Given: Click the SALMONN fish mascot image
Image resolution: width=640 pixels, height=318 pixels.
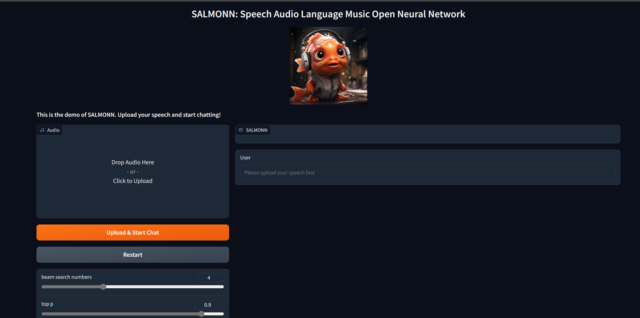Looking at the screenshot, I should (x=328, y=65).
